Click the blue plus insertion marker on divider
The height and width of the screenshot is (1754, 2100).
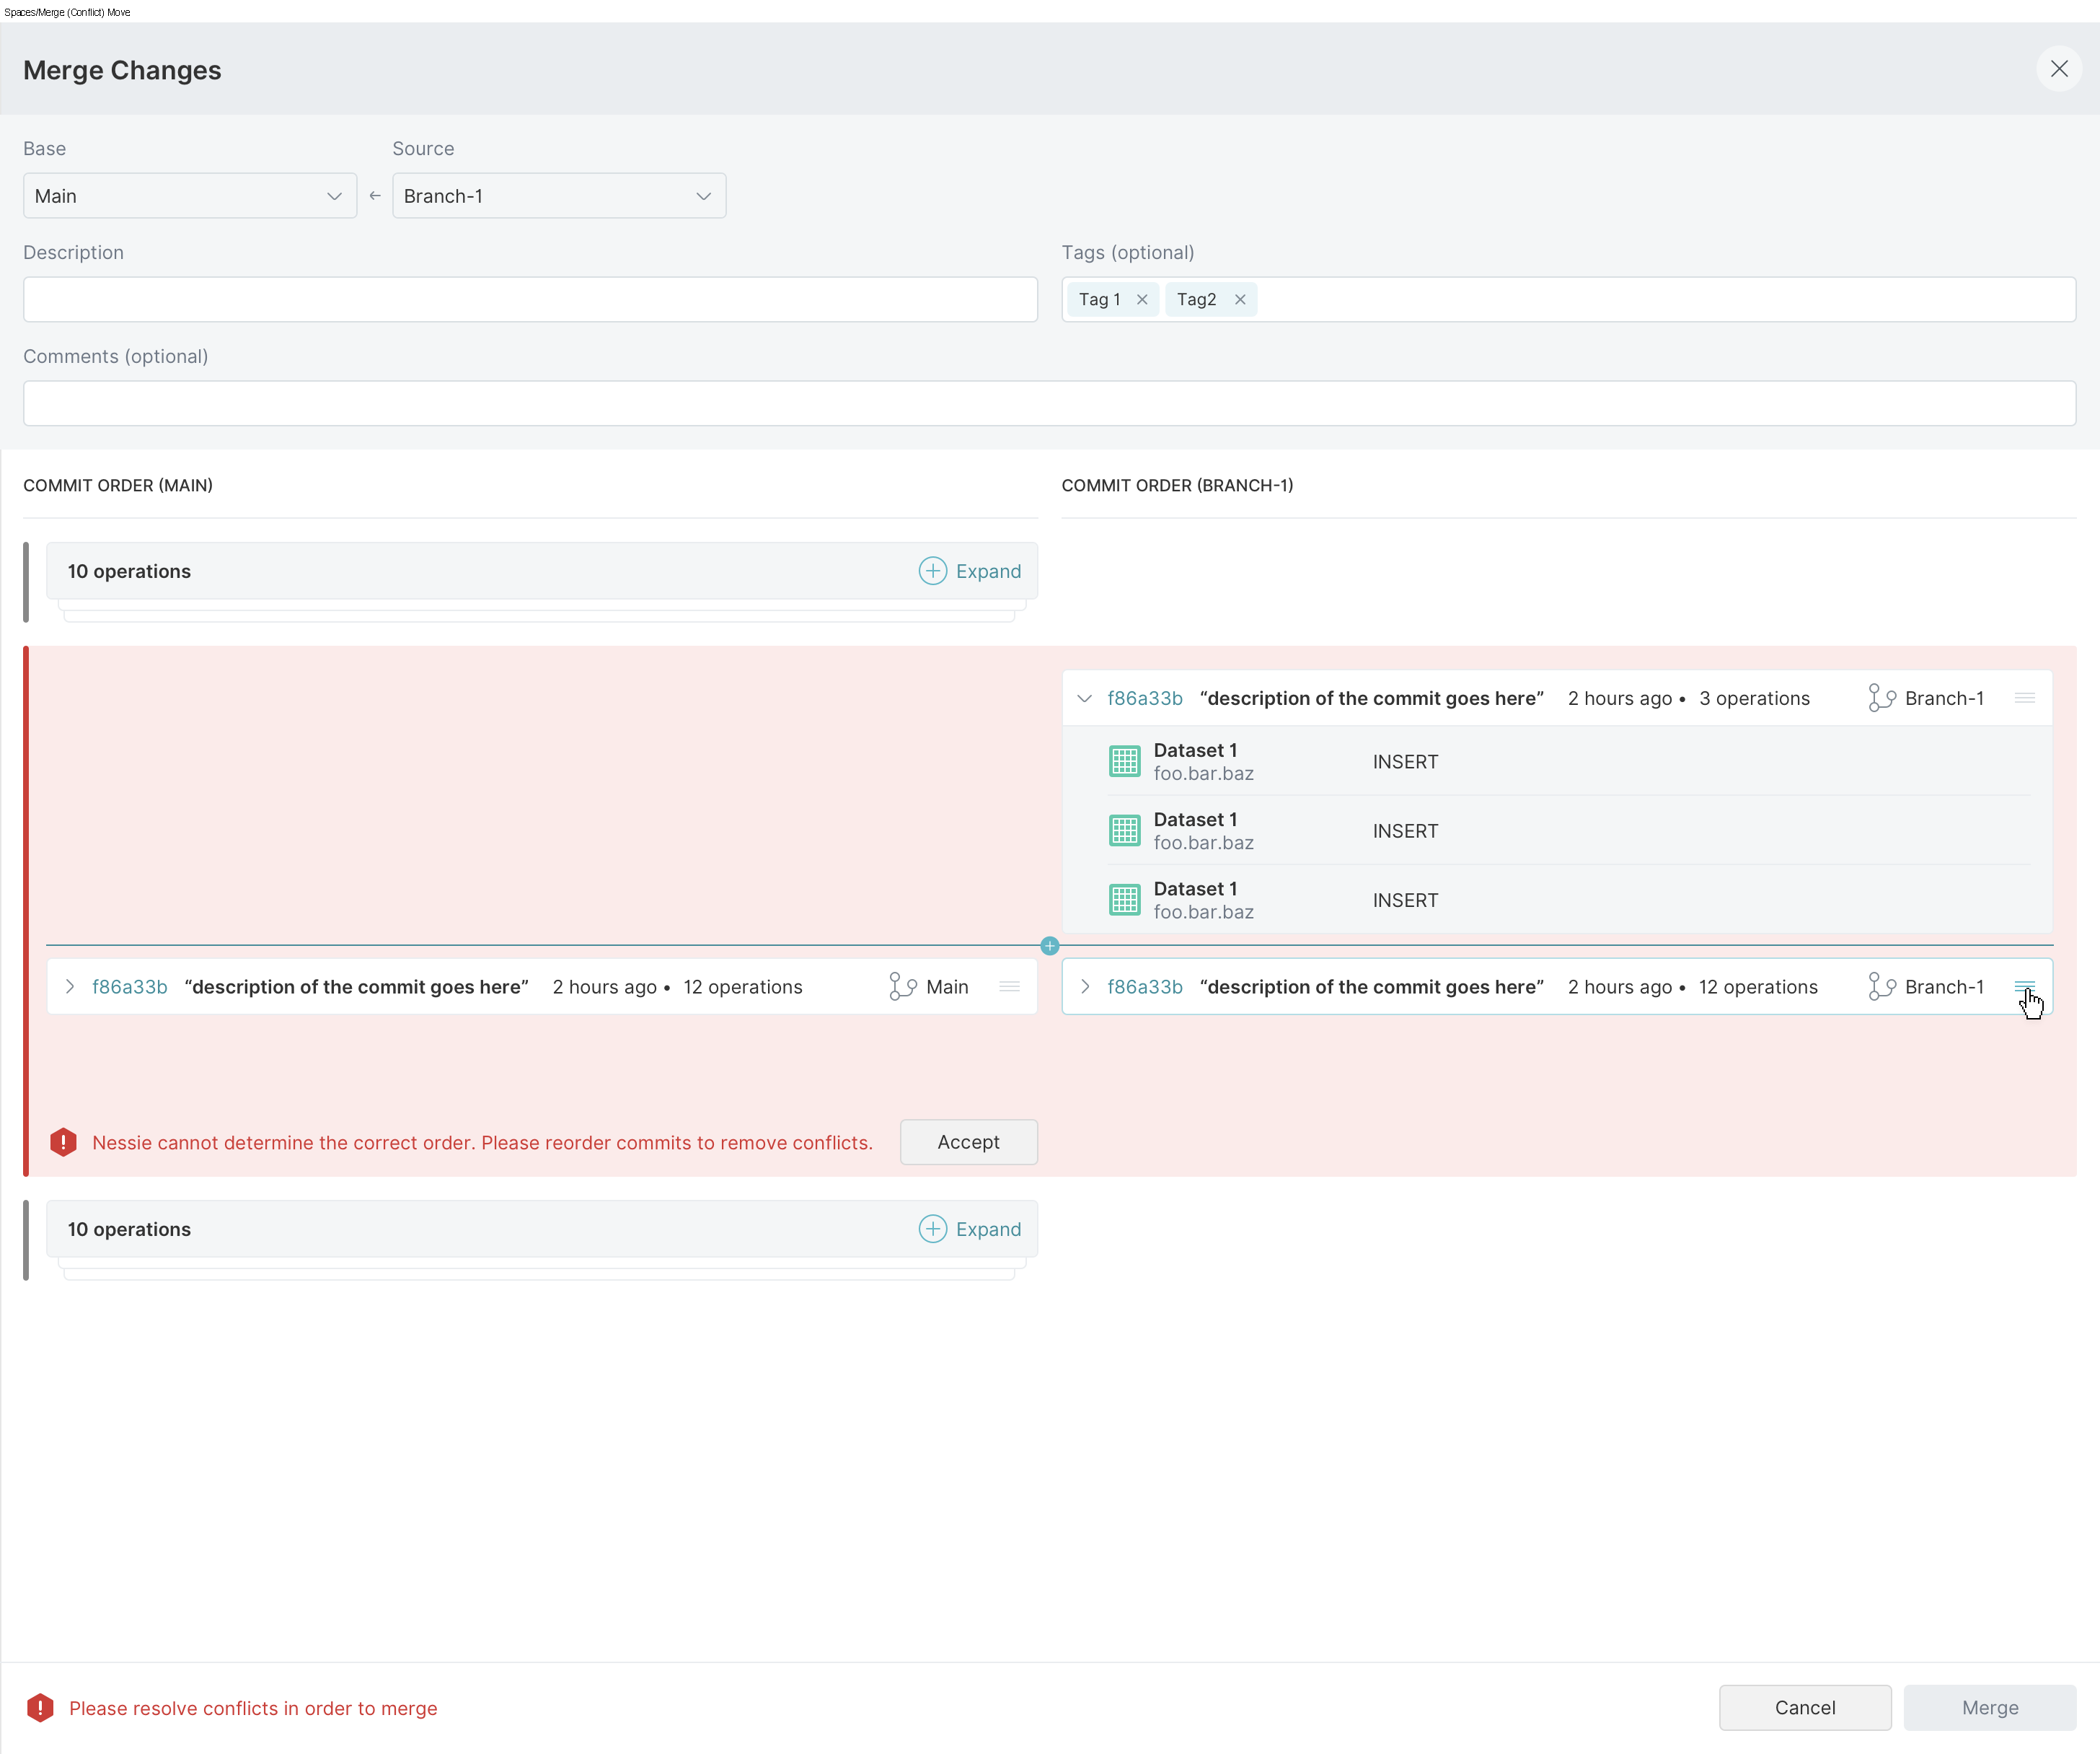coord(1049,945)
